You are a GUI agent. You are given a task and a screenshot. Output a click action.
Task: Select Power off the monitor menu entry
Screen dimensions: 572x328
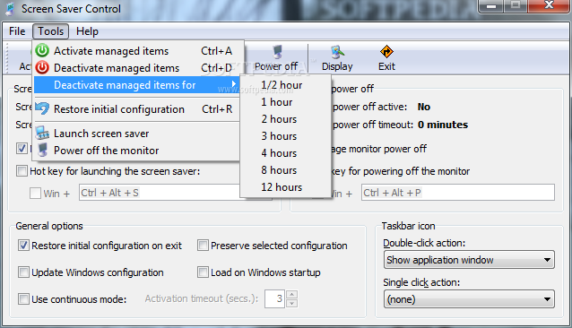point(137,151)
